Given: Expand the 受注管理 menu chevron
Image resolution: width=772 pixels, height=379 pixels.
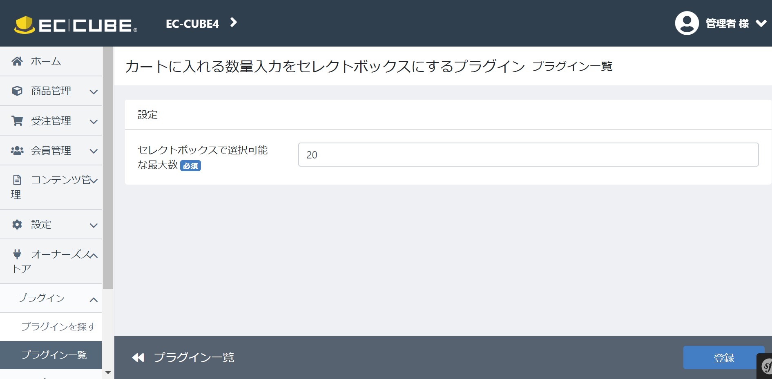Looking at the screenshot, I should point(94,122).
